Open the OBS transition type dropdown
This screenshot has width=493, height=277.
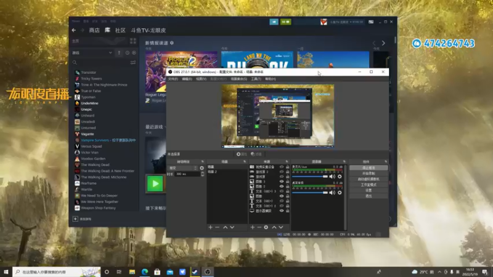182,168
